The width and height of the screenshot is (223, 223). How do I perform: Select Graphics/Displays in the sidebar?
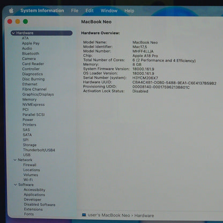click(x=38, y=94)
